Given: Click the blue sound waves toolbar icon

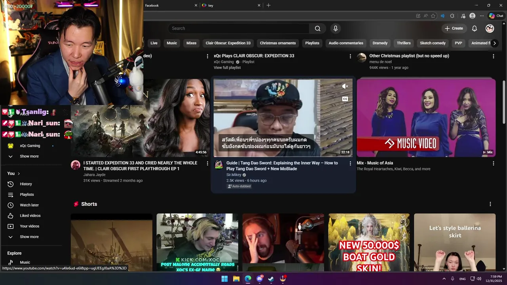Looking at the screenshot, I should (x=442, y=16).
